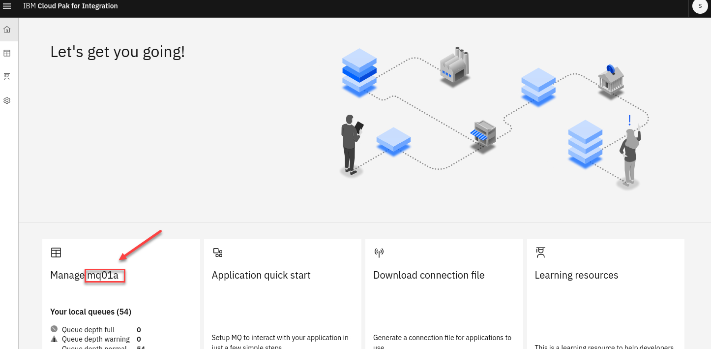Click the Application quick start tile icon

pyautogui.click(x=218, y=253)
